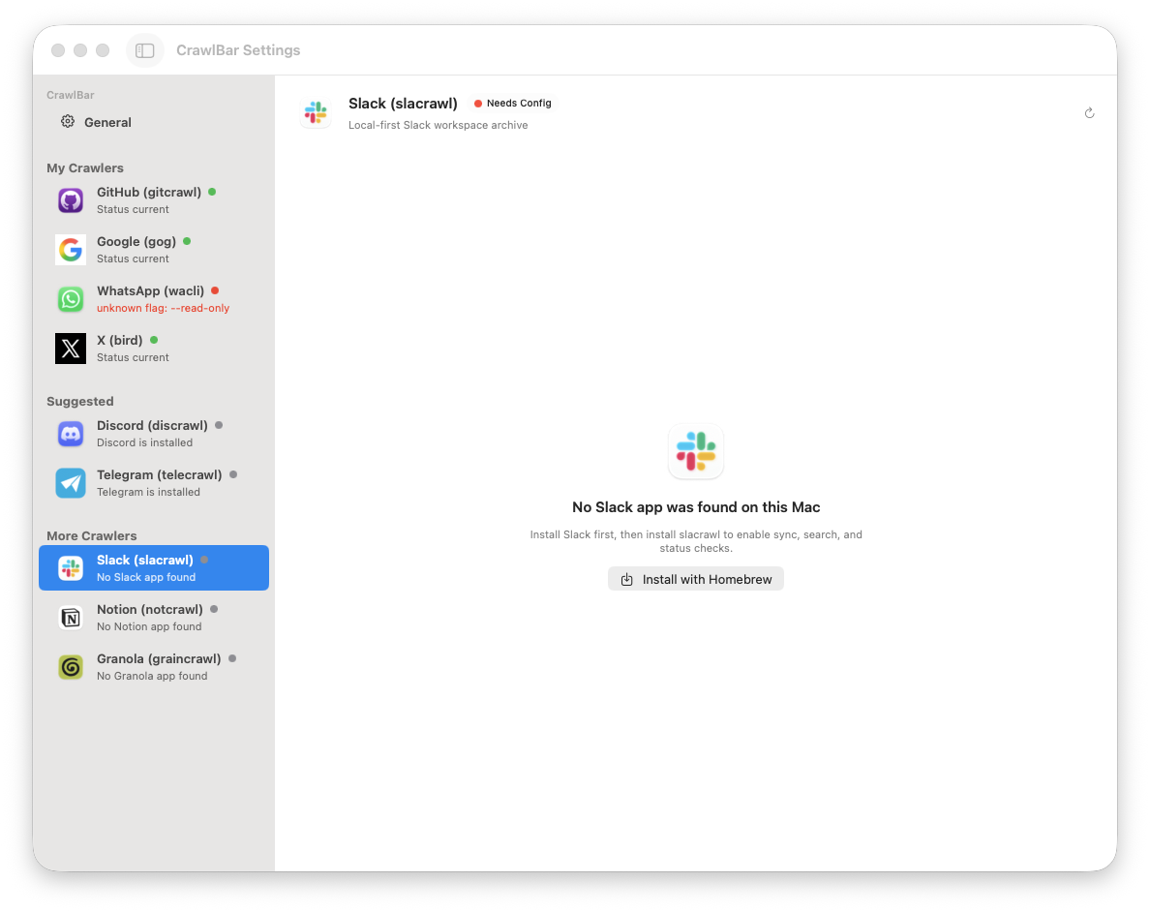This screenshot has height=912, width=1150.
Task: Click the 'Status current' text under X (bird)
Action: (133, 358)
